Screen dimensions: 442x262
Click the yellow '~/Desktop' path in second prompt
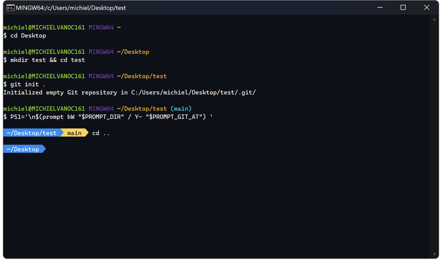pyautogui.click(x=133, y=52)
